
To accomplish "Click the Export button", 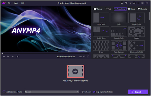I will click(x=138, y=92).
